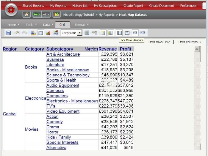Toggle outline mode icon with plus sign

pos(94,33)
